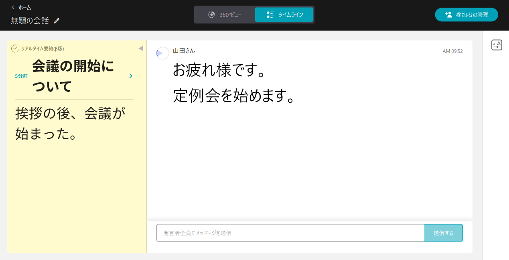Toggle タイムライン view mode on

tap(284, 14)
